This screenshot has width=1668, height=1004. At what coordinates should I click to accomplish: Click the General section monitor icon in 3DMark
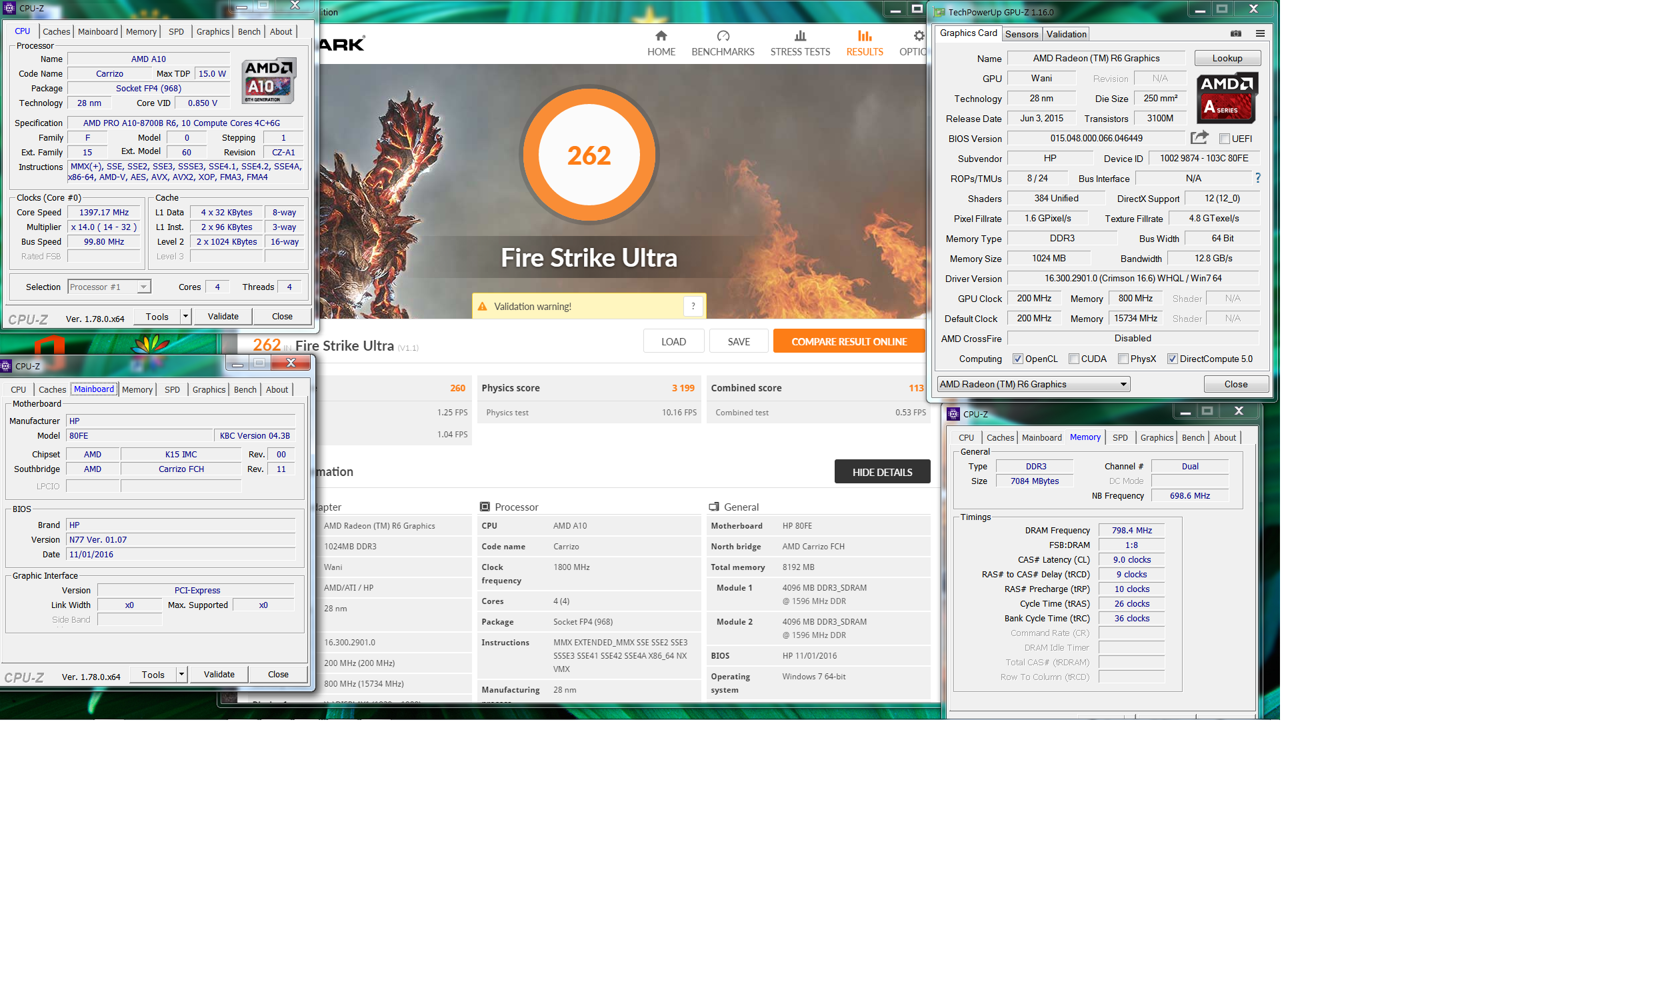click(x=713, y=507)
